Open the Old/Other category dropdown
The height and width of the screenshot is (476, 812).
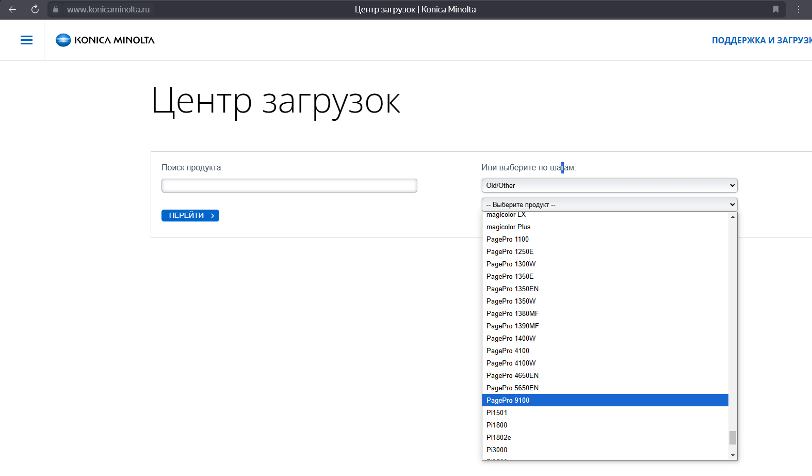pyautogui.click(x=609, y=185)
